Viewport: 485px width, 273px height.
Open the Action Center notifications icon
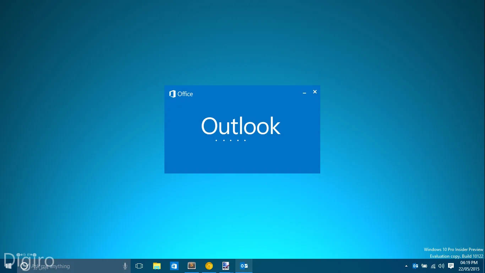click(x=451, y=266)
